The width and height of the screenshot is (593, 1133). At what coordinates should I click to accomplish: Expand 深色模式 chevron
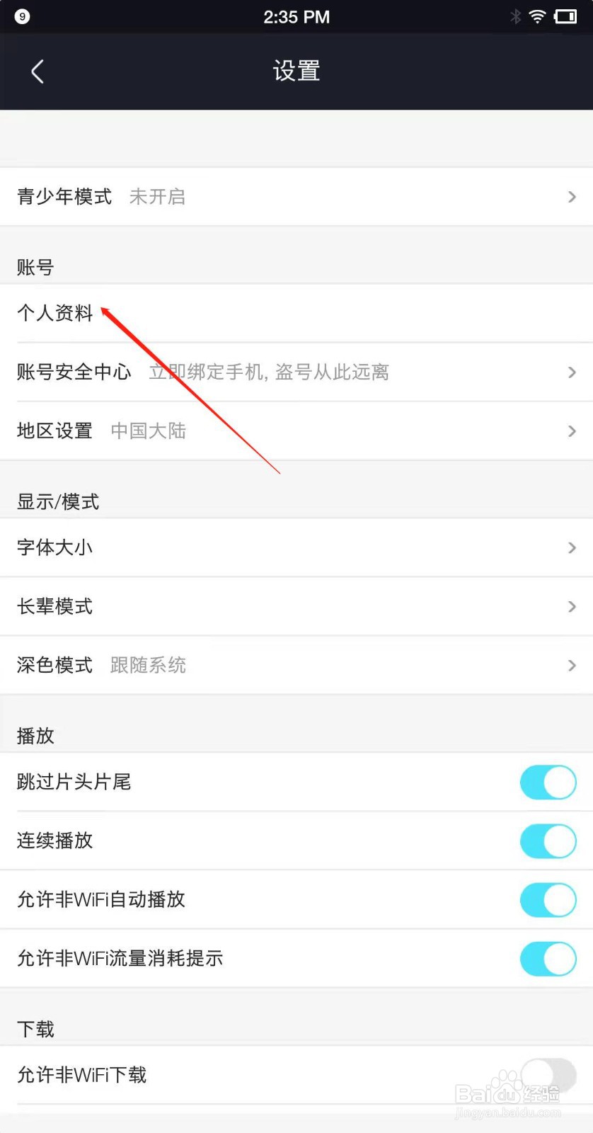point(572,665)
